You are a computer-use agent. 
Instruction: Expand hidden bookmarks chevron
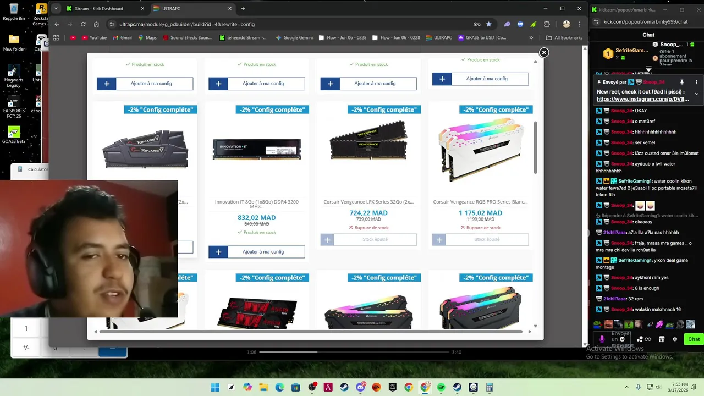point(531,38)
